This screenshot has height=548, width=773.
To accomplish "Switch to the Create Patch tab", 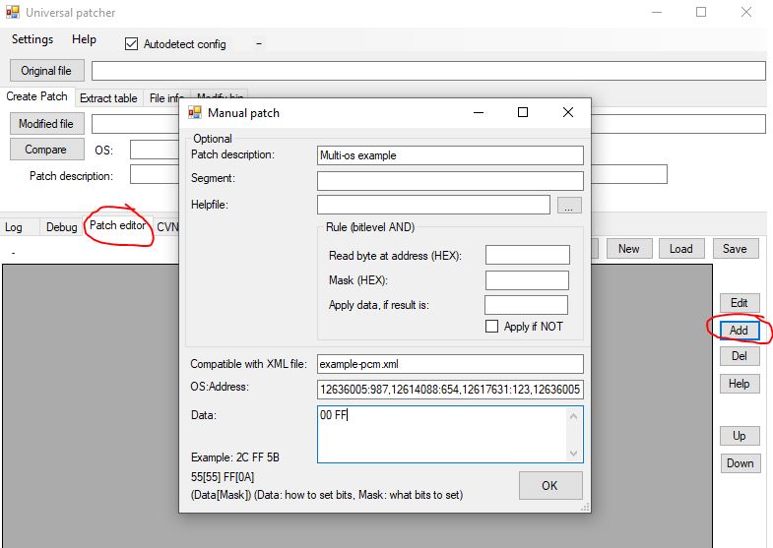I will [x=37, y=96].
